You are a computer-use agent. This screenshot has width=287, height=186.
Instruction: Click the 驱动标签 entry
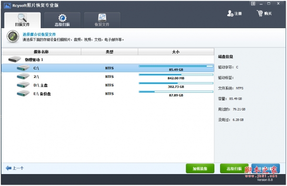[226, 78]
